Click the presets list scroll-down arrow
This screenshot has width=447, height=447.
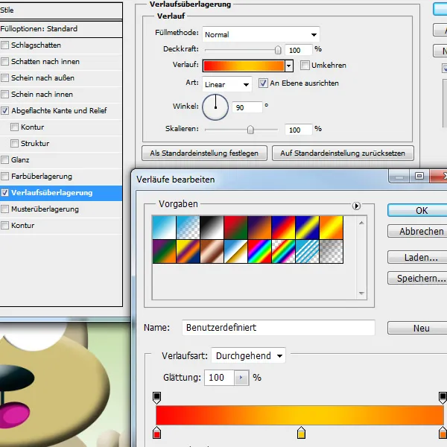pyautogui.click(x=361, y=294)
